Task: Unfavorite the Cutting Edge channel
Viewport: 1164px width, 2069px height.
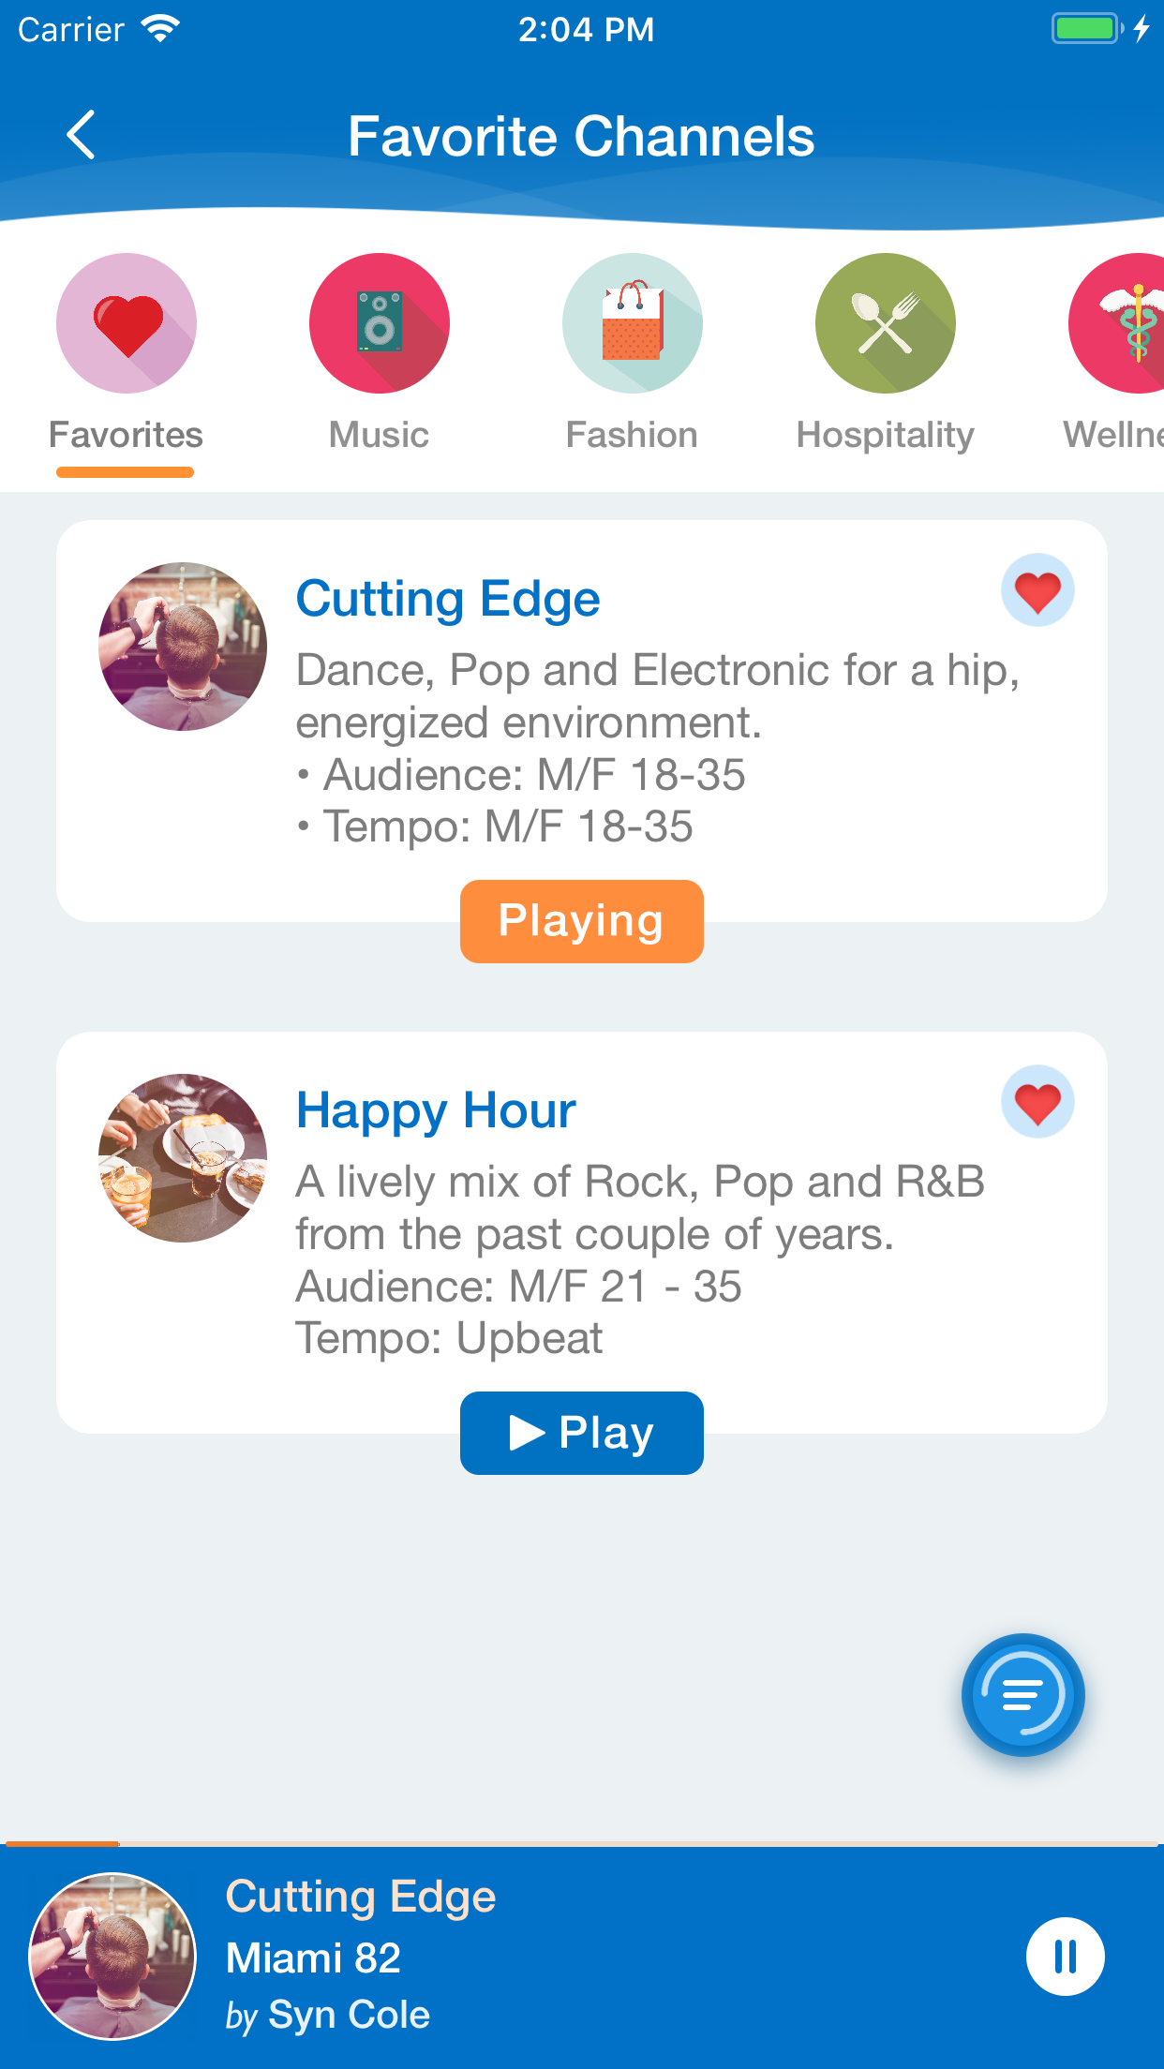Action: click(x=1037, y=591)
